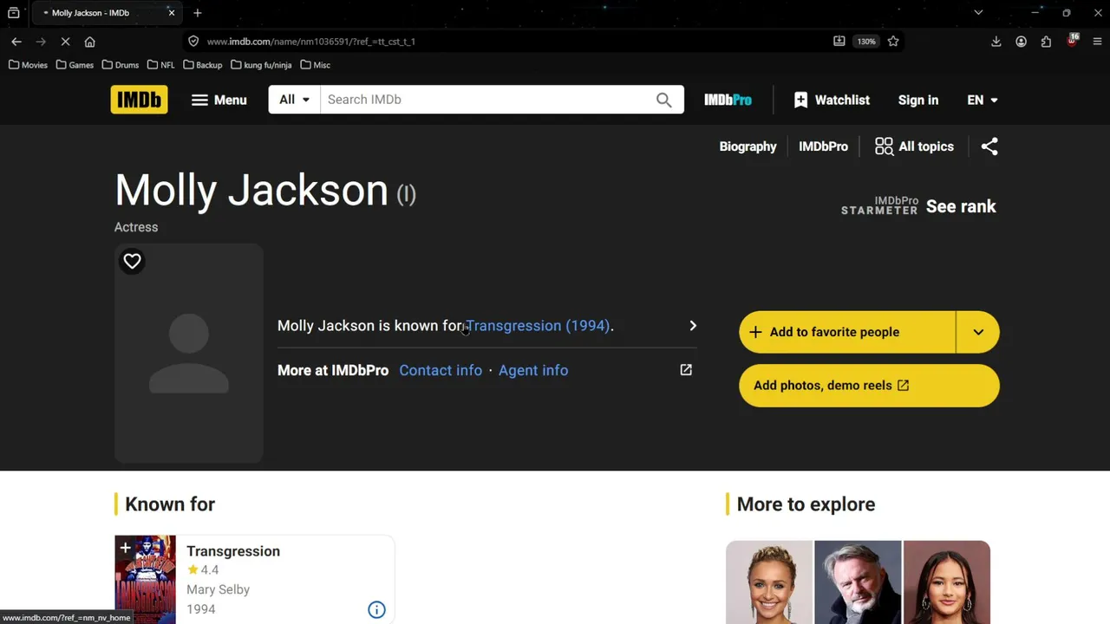Go to Biography section

tap(748, 146)
